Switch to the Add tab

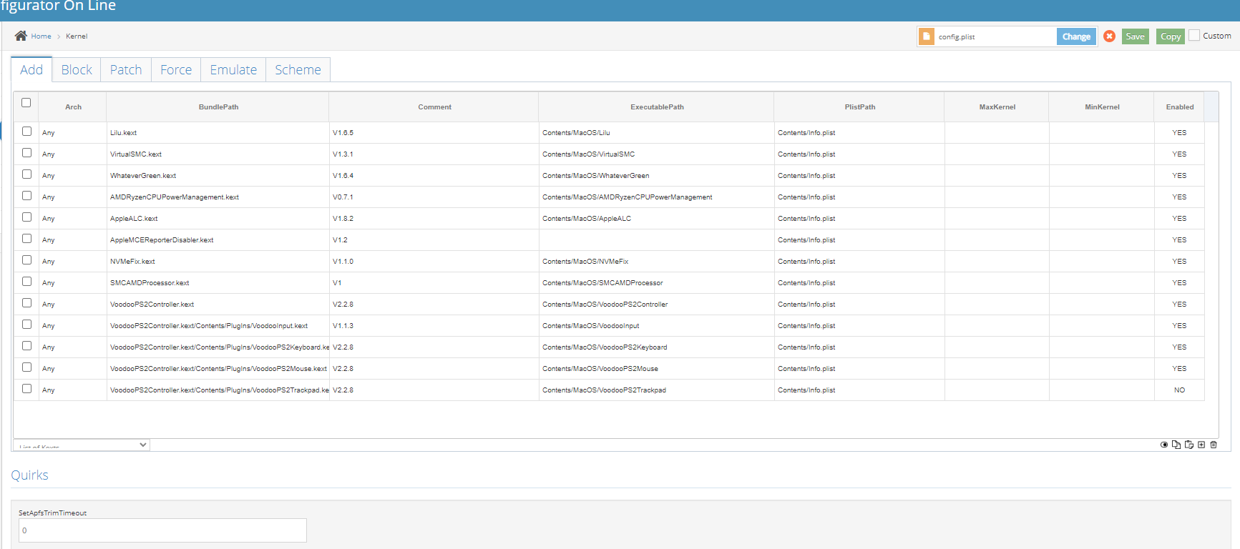(x=31, y=69)
